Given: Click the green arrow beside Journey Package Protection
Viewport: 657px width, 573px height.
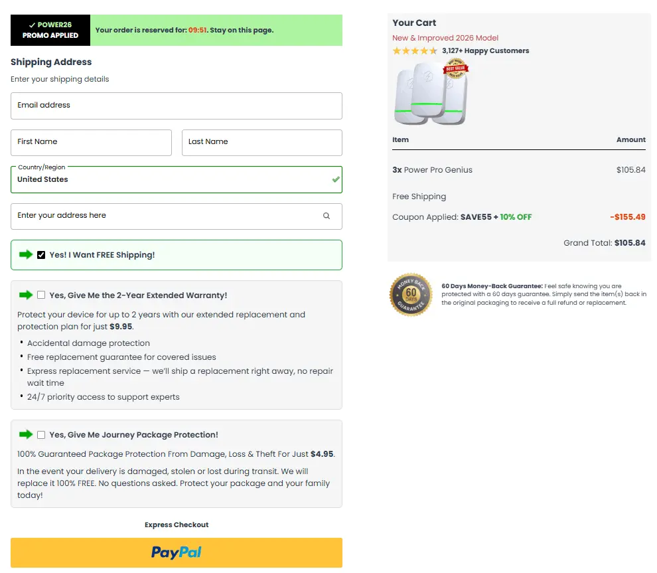Looking at the screenshot, I should [x=25, y=434].
